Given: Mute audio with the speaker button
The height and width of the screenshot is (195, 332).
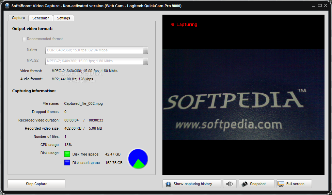Looking at the screenshot, I should pos(230,184).
